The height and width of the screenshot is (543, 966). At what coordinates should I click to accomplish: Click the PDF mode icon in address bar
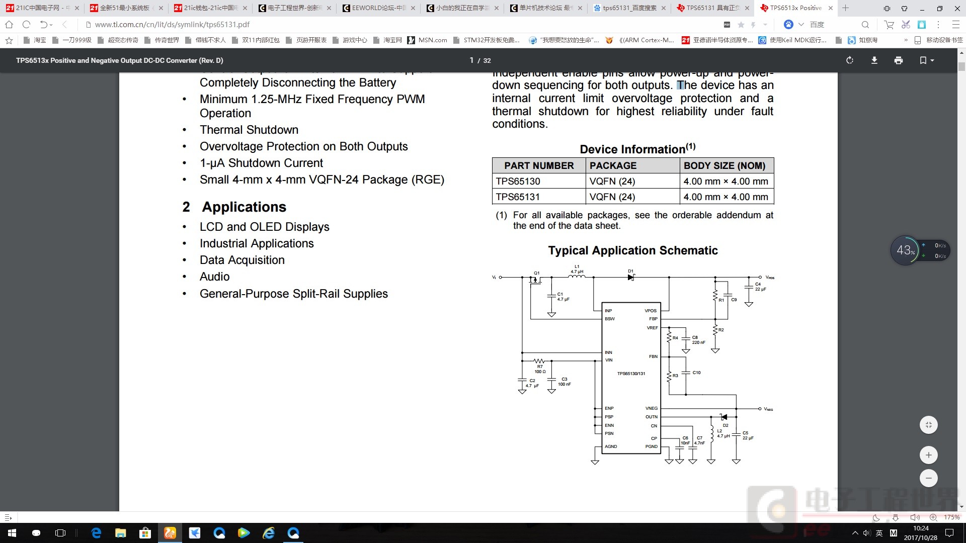pyautogui.click(x=727, y=25)
